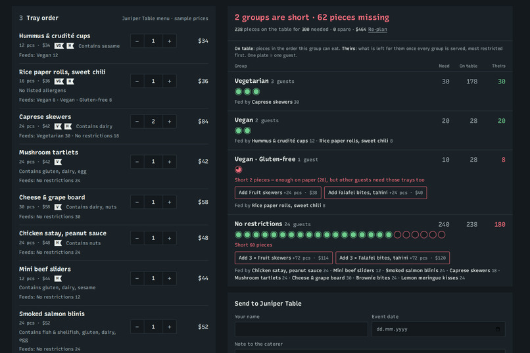Click the Vegetarian group name
Image resolution: width=530 pixels, height=353 pixels.
tap(251, 81)
